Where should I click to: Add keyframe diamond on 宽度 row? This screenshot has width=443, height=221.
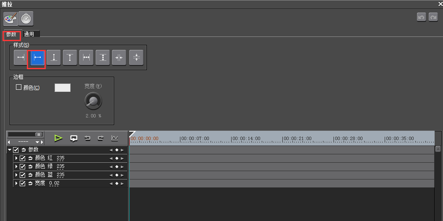tap(117, 183)
